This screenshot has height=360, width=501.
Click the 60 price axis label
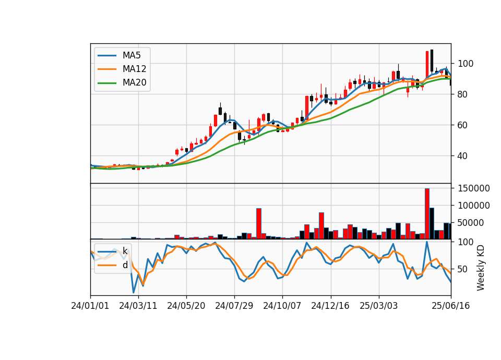point(463,125)
